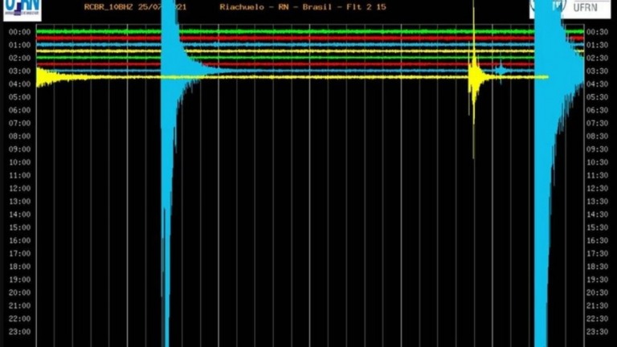Click the '17:30' time label
Screen dimensions: 617x347
pos(598,253)
